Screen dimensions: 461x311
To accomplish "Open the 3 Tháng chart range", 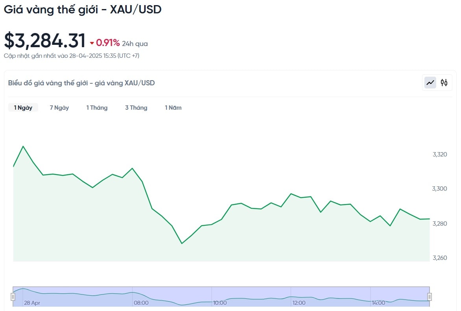I will click(136, 108).
